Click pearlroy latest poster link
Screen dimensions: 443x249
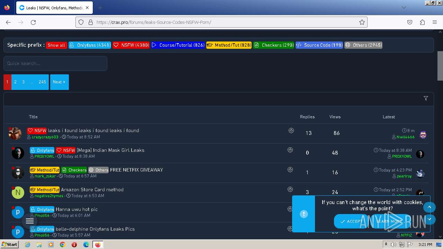404,176
